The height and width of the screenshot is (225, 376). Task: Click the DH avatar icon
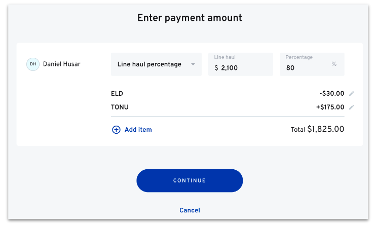pos(33,64)
